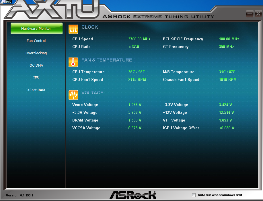The width and height of the screenshot is (263, 201).
Task: Click the GT Frequency value 350 MHz
Action: (226, 47)
